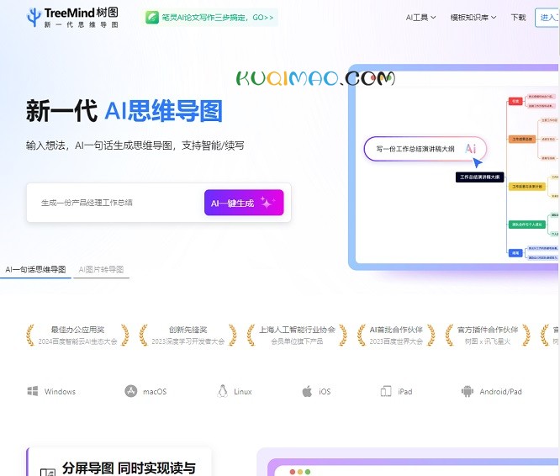This screenshot has height=476, width=560.
Task: Expand the AI工具 dropdown menu
Action: 420,17
